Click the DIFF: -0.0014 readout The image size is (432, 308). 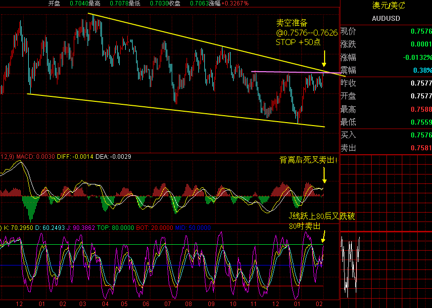[75, 157]
